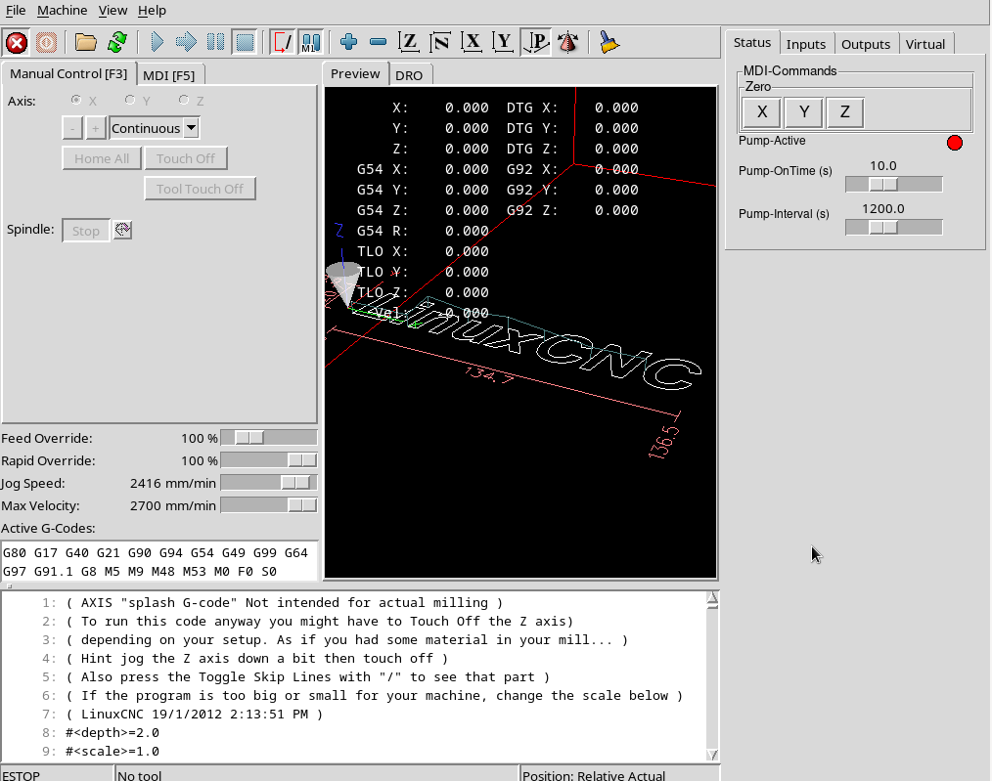Screen dimensions: 992x781
Task: Open the Inputs tab
Action: click(x=806, y=44)
